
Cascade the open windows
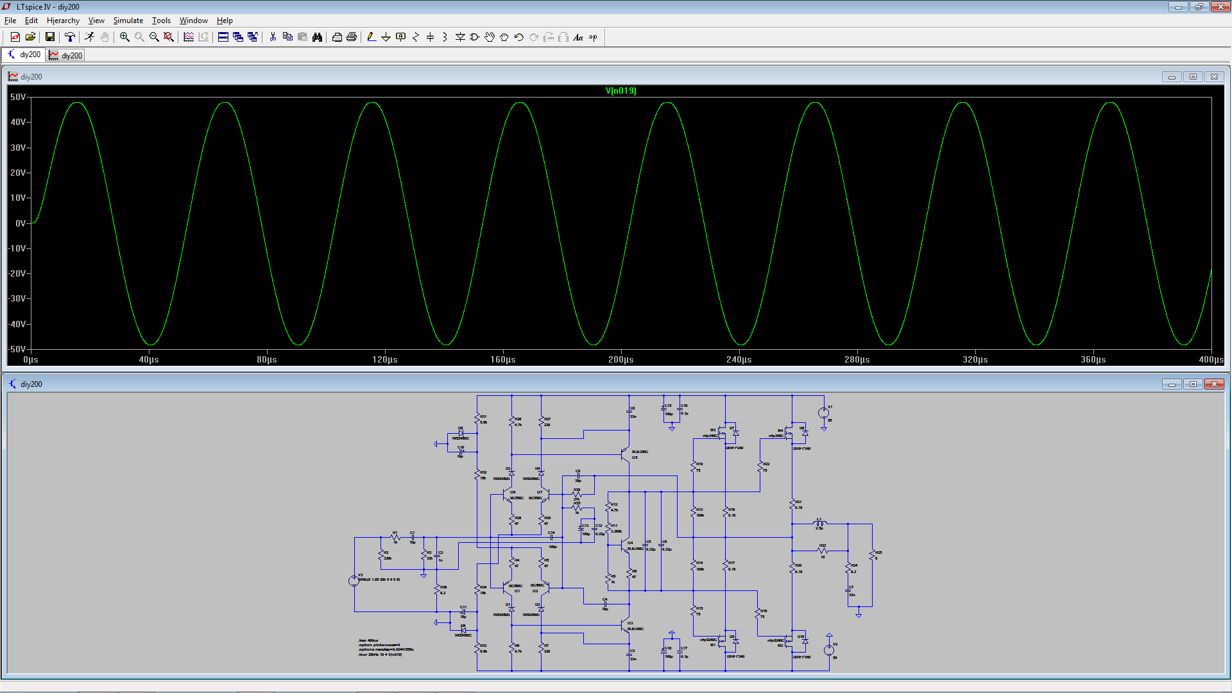[238, 37]
